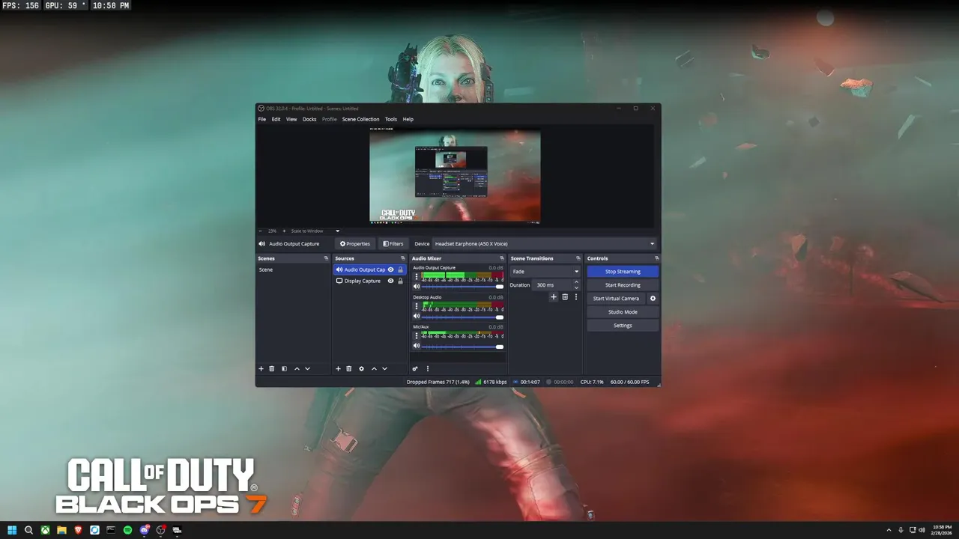Open the Edit menu
This screenshot has height=539, width=959.
pyautogui.click(x=276, y=119)
